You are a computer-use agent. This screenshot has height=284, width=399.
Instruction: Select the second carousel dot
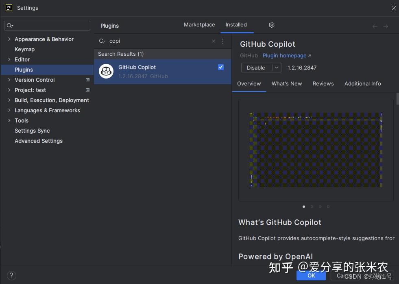(x=312, y=207)
